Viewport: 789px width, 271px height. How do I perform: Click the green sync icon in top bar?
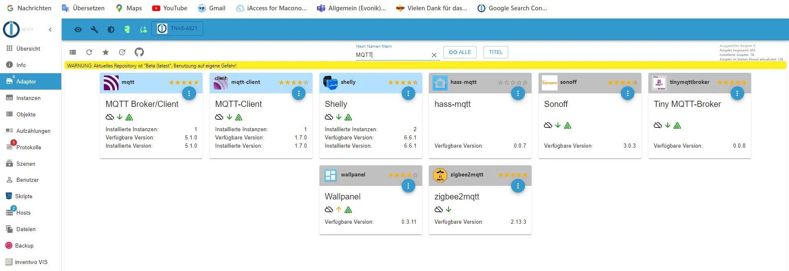click(x=143, y=30)
